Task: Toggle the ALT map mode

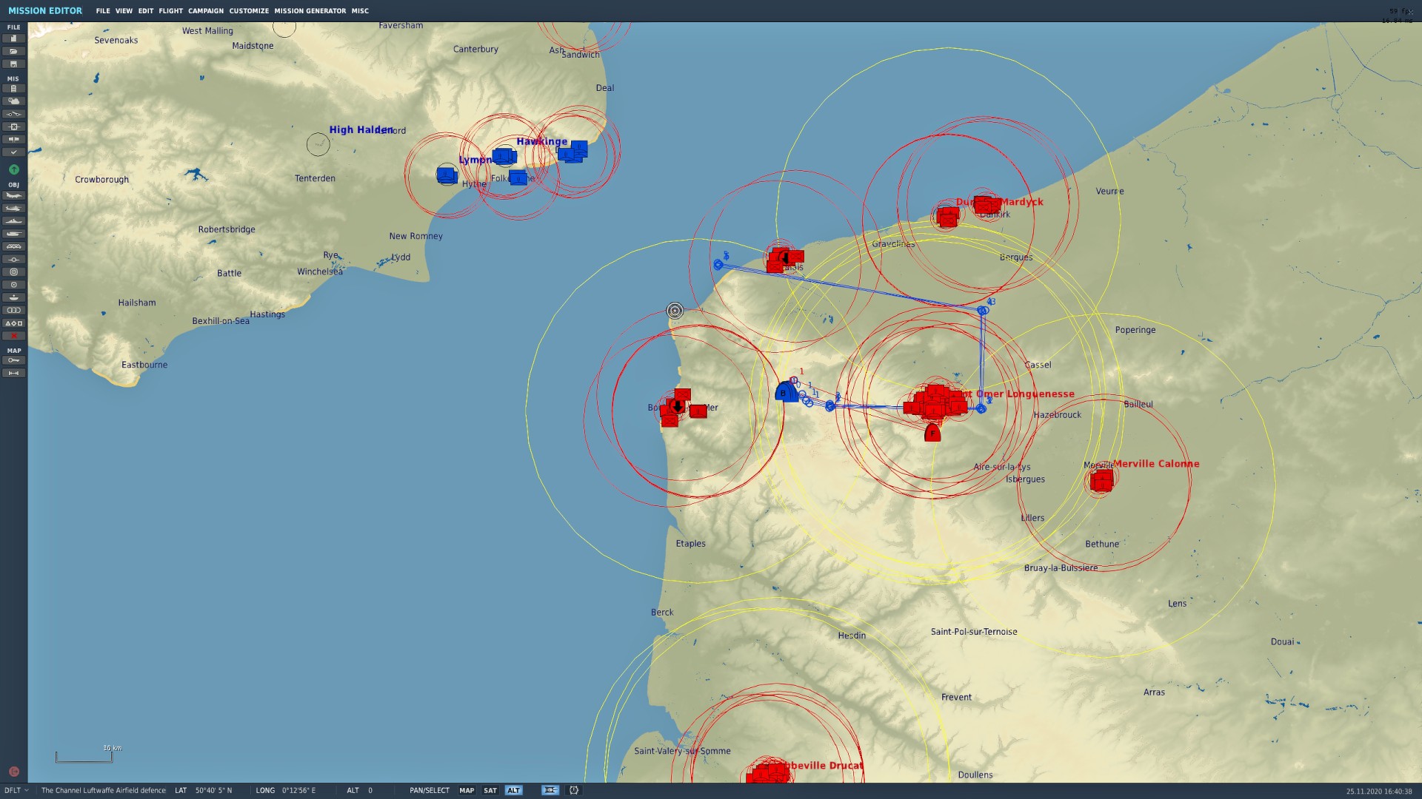Action: pos(513,790)
